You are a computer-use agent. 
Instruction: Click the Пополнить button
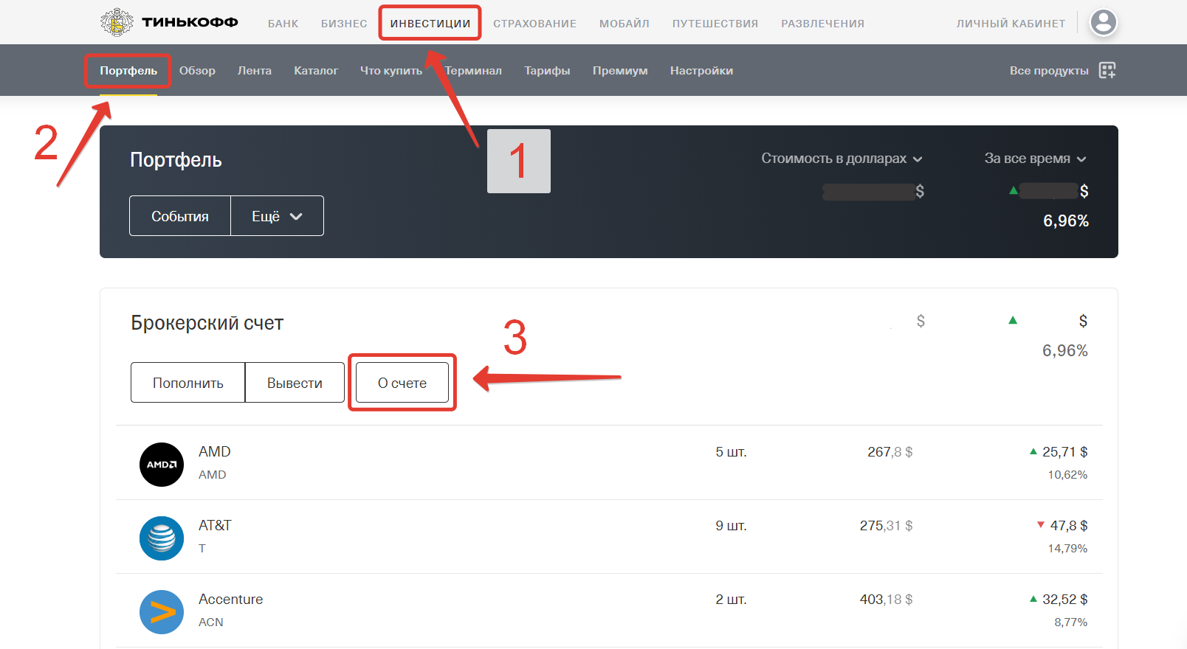click(188, 383)
